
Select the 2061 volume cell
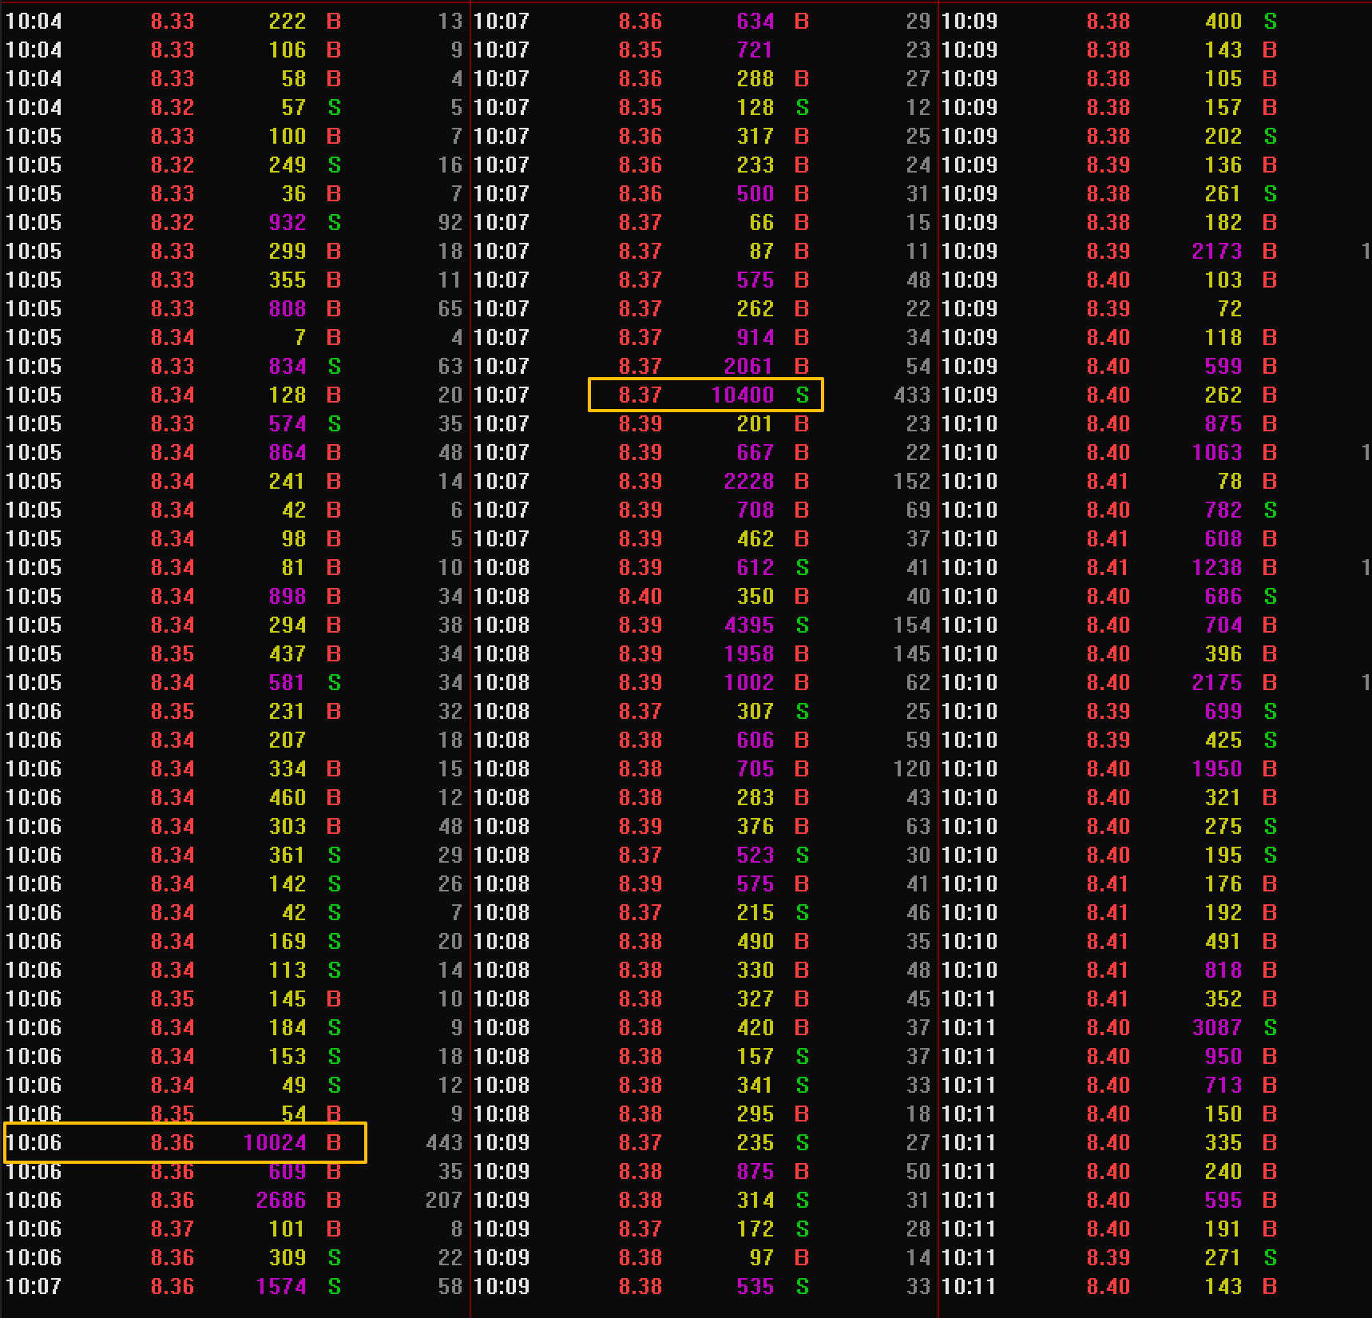[x=749, y=366]
